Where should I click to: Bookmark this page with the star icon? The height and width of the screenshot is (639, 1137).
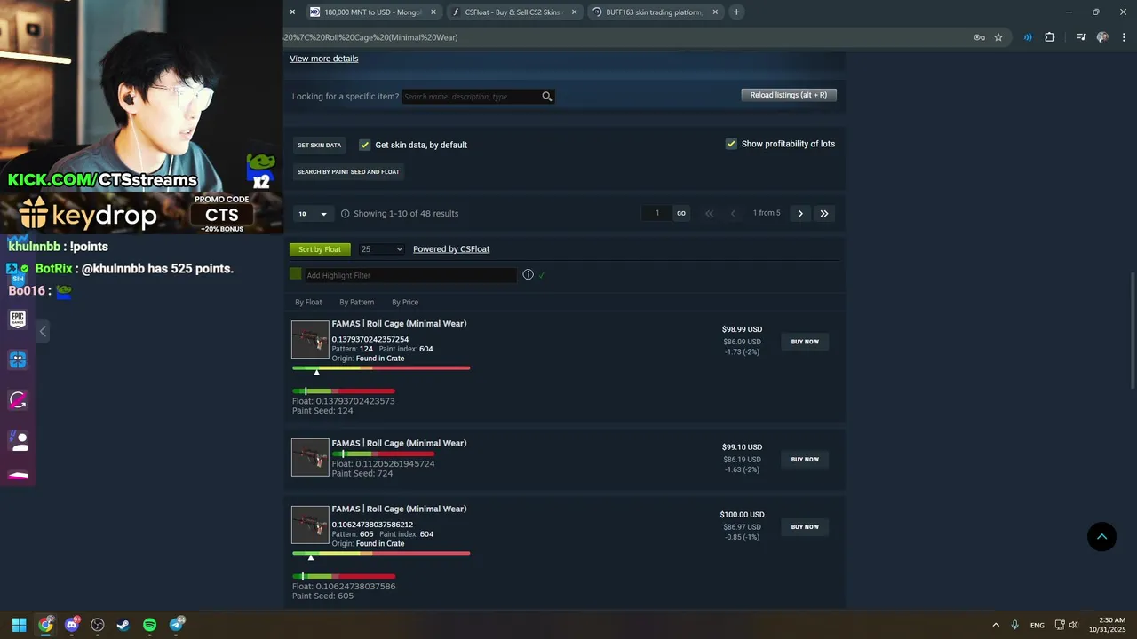coord(998,37)
